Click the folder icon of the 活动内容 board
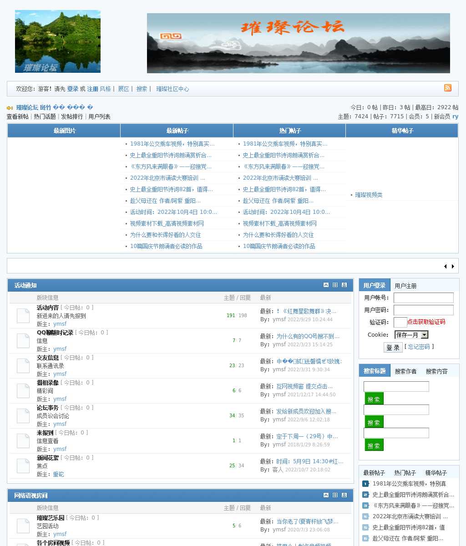The image size is (466, 546). click(x=23, y=316)
